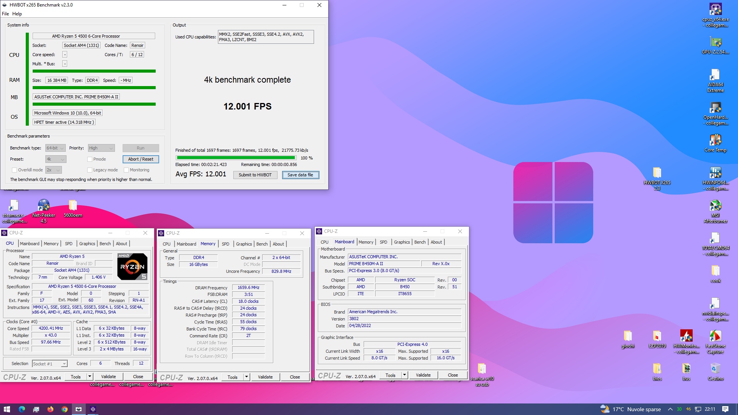
Task: Open 5600oem folder icon
Action: click(x=73, y=209)
